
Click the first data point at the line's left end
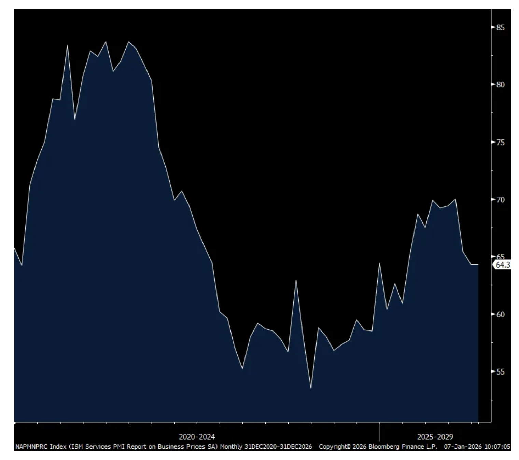[15, 248]
